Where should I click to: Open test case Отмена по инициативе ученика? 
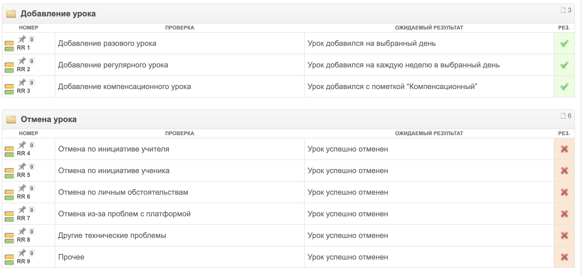[114, 171]
